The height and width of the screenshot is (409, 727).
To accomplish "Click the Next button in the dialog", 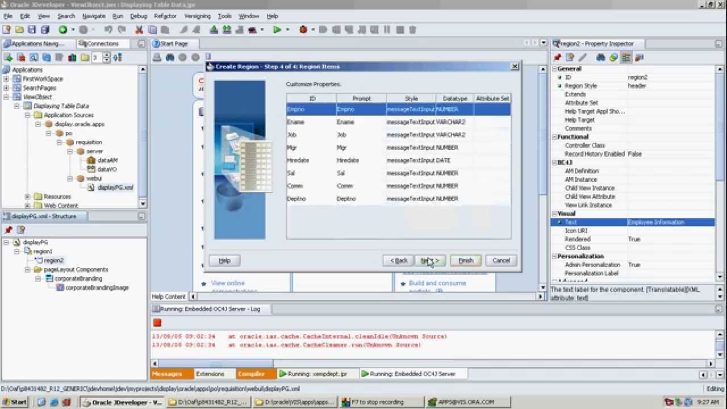I will [x=431, y=260].
